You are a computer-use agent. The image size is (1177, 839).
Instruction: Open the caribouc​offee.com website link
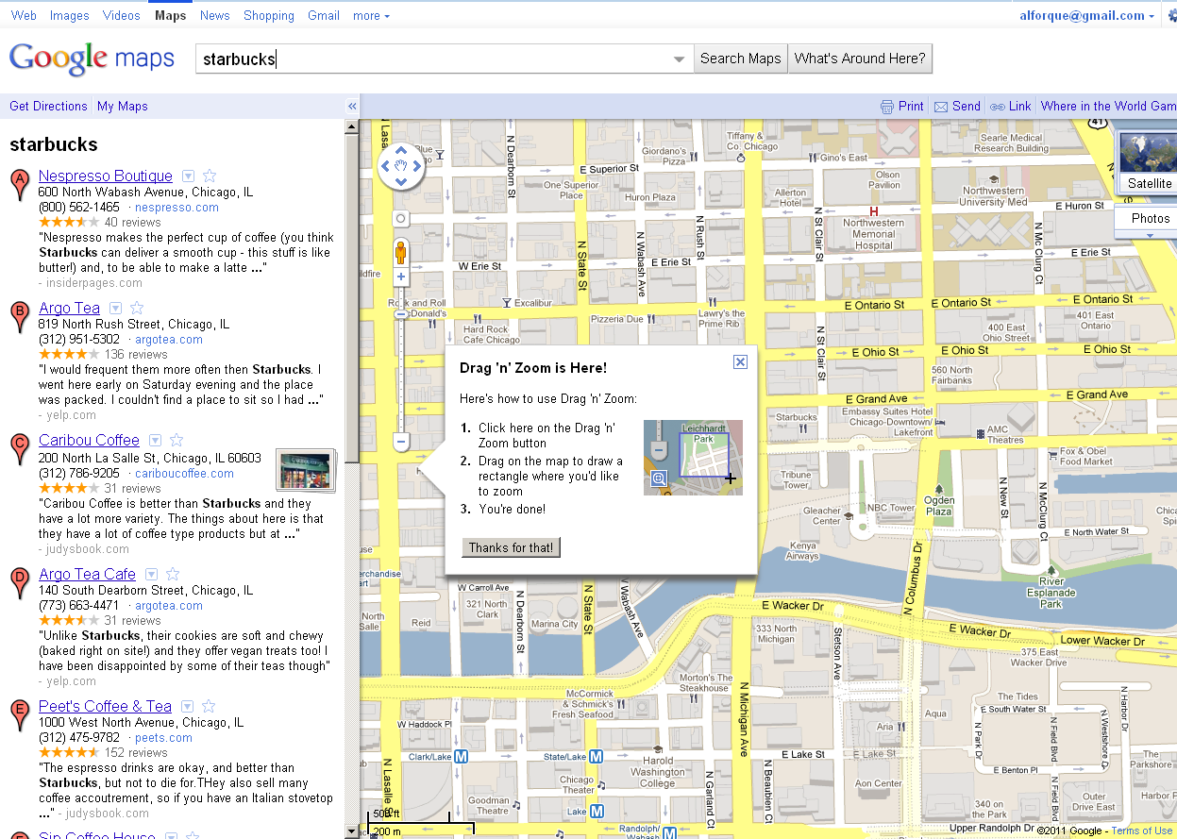tap(184, 474)
